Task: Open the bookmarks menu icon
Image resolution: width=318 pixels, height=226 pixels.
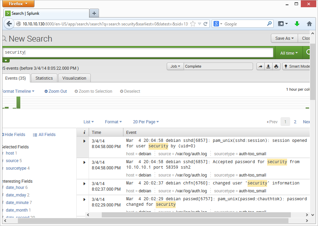Action: coord(283,24)
